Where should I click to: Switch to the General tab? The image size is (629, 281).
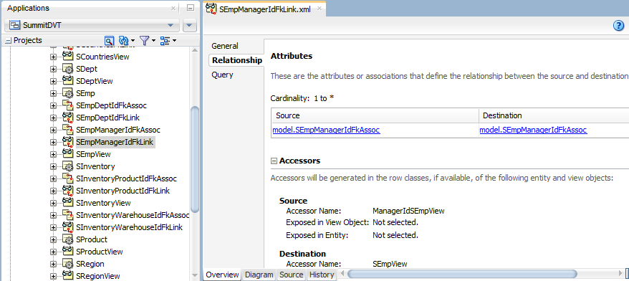coord(225,46)
